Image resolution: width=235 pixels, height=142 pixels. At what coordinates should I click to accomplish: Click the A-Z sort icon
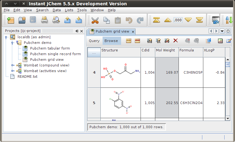[x=229, y=20]
